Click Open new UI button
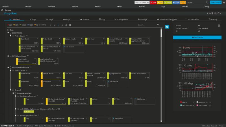Screen dimensions: 226x127 (216, 3)
